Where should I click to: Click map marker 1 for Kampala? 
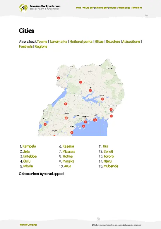pos(85,122)
